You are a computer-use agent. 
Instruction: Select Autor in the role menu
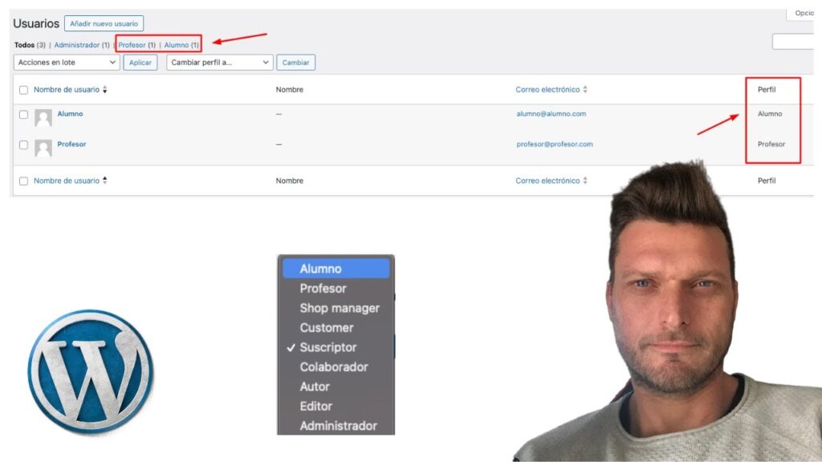click(x=336, y=387)
